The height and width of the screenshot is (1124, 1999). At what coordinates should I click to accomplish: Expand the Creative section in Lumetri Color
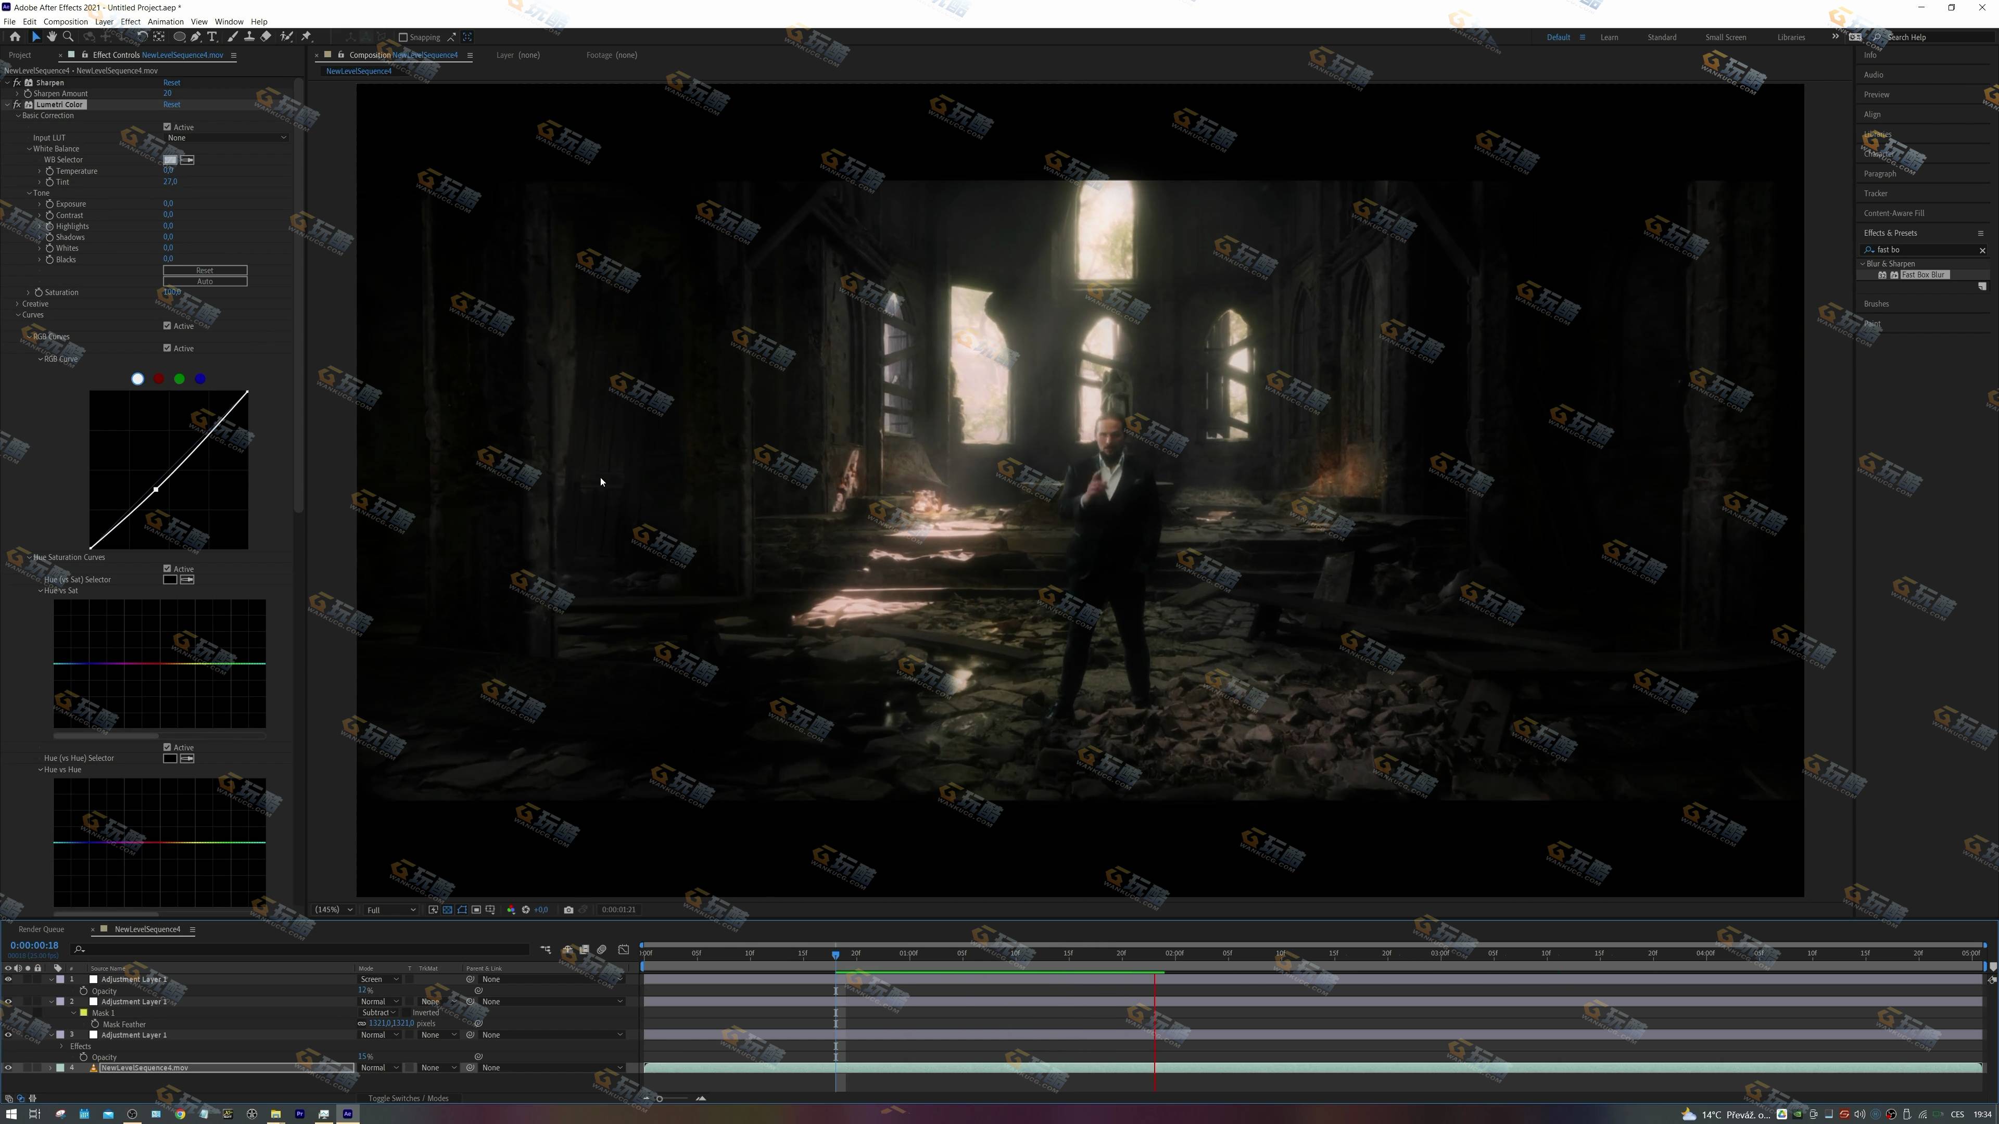click(18, 304)
